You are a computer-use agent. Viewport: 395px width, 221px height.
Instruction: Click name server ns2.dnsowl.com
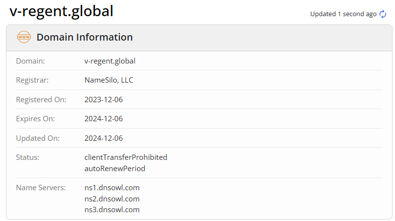(112, 199)
